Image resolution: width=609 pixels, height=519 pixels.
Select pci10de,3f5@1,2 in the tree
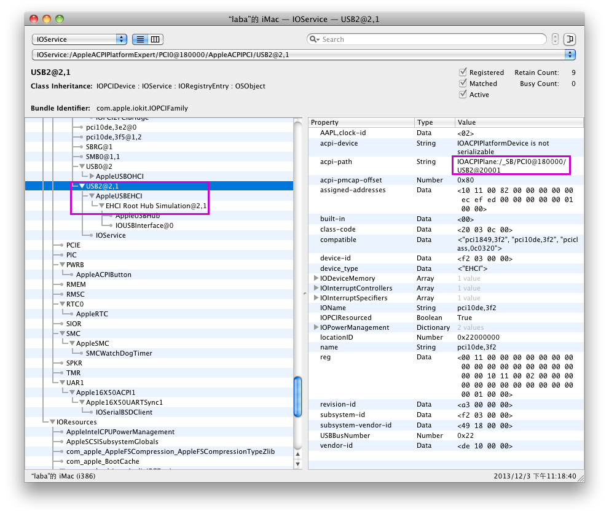click(114, 137)
